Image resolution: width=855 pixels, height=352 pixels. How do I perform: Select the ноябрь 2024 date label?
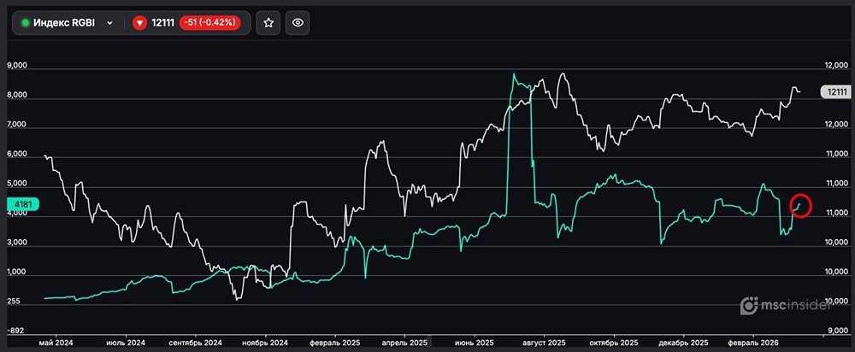pos(264,343)
